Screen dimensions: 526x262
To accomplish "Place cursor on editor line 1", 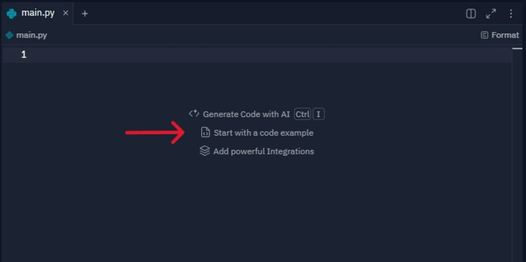I will (257, 55).
